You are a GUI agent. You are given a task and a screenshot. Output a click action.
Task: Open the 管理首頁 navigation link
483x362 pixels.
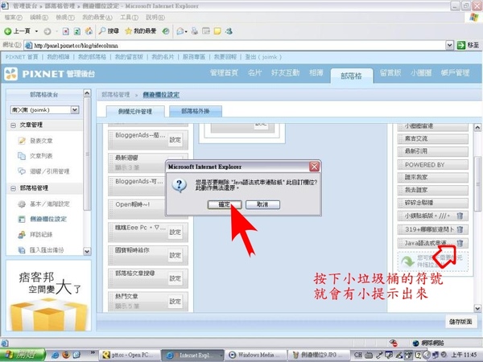pyautogui.click(x=224, y=73)
